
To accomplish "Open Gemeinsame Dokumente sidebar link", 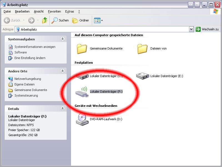I will click(x=31, y=90).
